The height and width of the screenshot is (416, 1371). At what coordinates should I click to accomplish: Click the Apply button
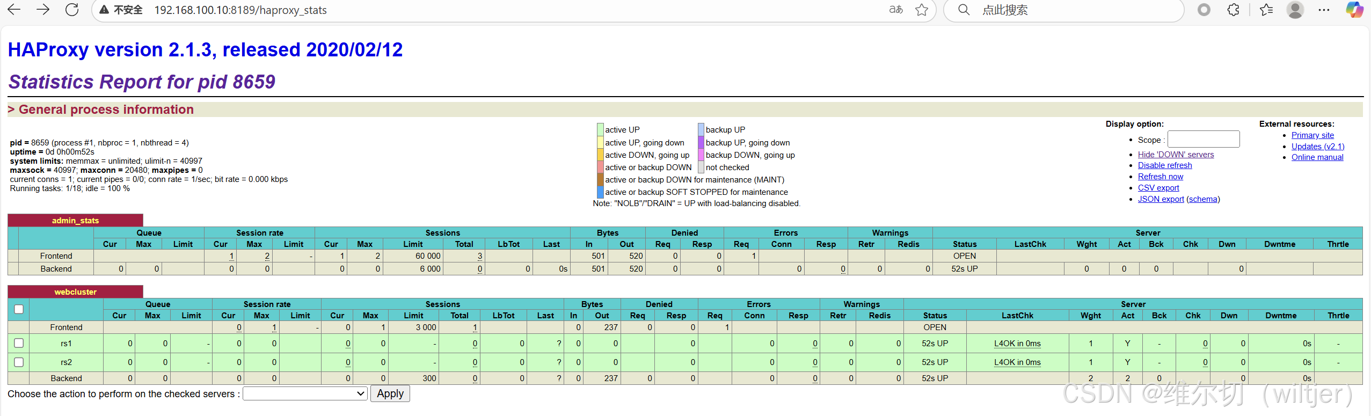[x=390, y=393]
